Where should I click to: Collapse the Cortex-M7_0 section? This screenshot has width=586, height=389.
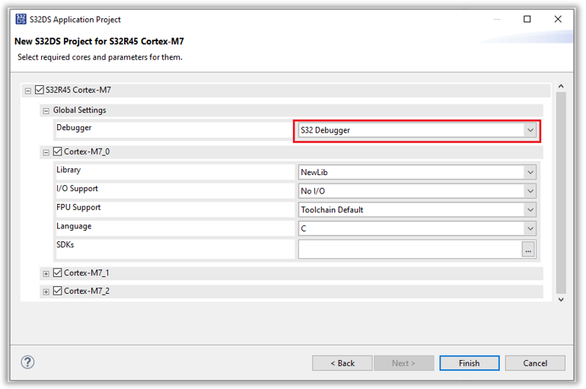pos(46,152)
